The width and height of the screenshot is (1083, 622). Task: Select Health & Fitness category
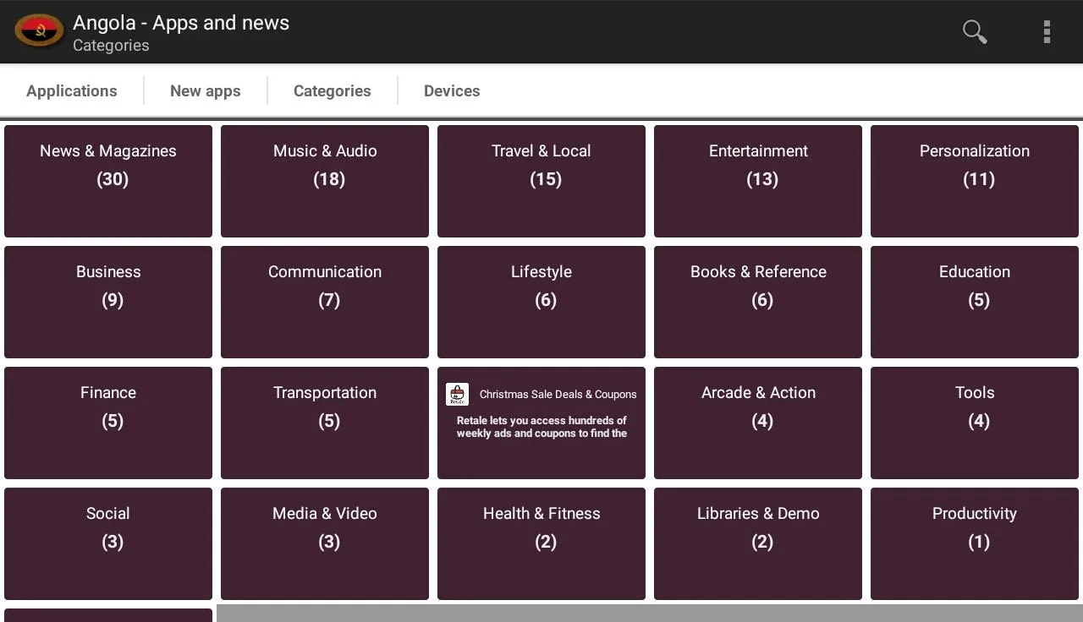tap(541, 543)
